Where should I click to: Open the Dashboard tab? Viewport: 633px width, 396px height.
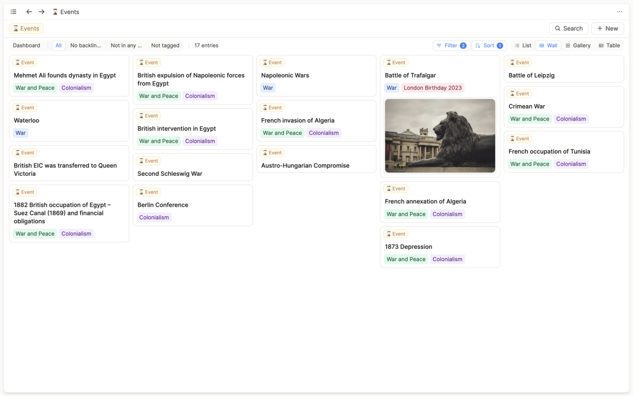pos(26,46)
